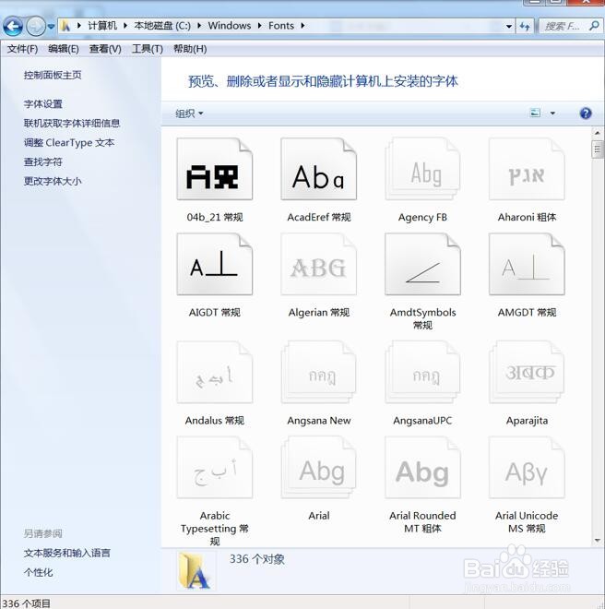Image resolution: width=605 pixels, height=609 pixels.
Task: Expand the arrow after 本地磁盘 (C:)
Action: 199,26
